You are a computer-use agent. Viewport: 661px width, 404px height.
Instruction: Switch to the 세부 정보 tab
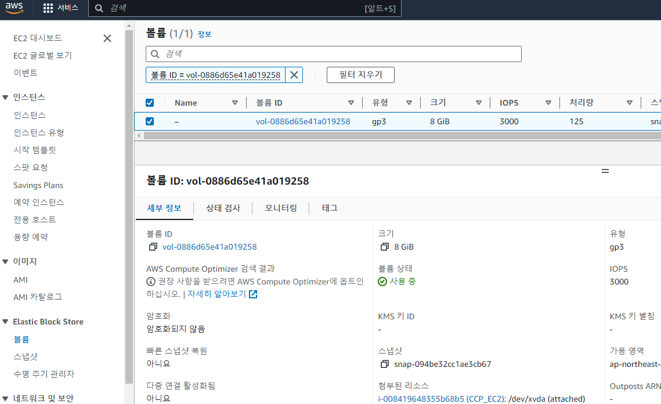[x=164, y=208]
